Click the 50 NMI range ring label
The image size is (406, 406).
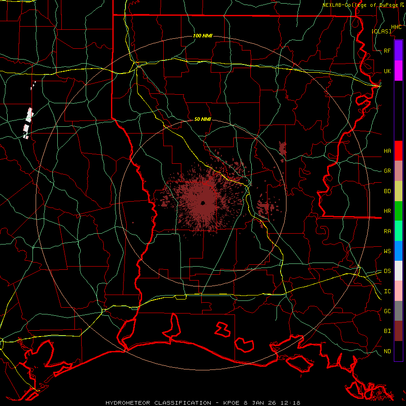point(203,119)
